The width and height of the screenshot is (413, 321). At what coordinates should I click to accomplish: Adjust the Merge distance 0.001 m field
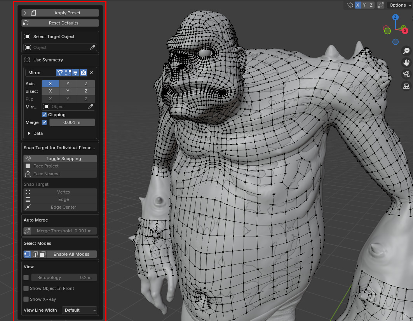pos(72,122)
